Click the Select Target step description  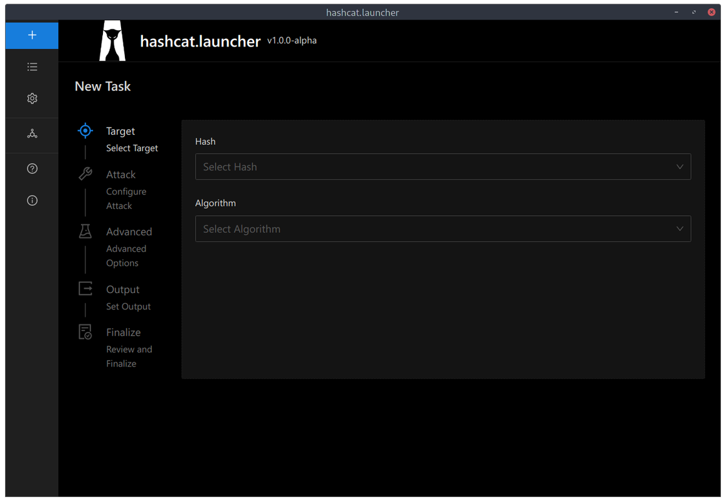[x=132, y=148]
